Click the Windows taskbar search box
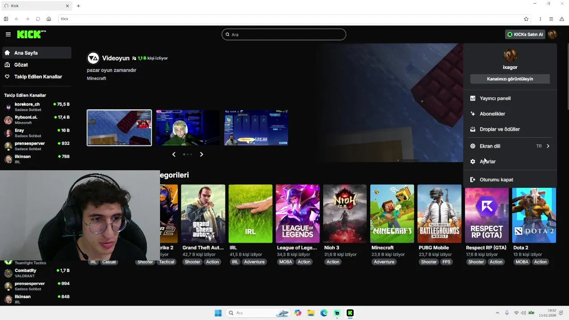The image size is (569, 320). coord(259,313)
